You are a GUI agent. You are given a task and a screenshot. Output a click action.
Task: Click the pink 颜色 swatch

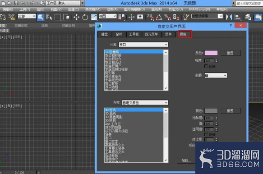(x=211, y=53)
